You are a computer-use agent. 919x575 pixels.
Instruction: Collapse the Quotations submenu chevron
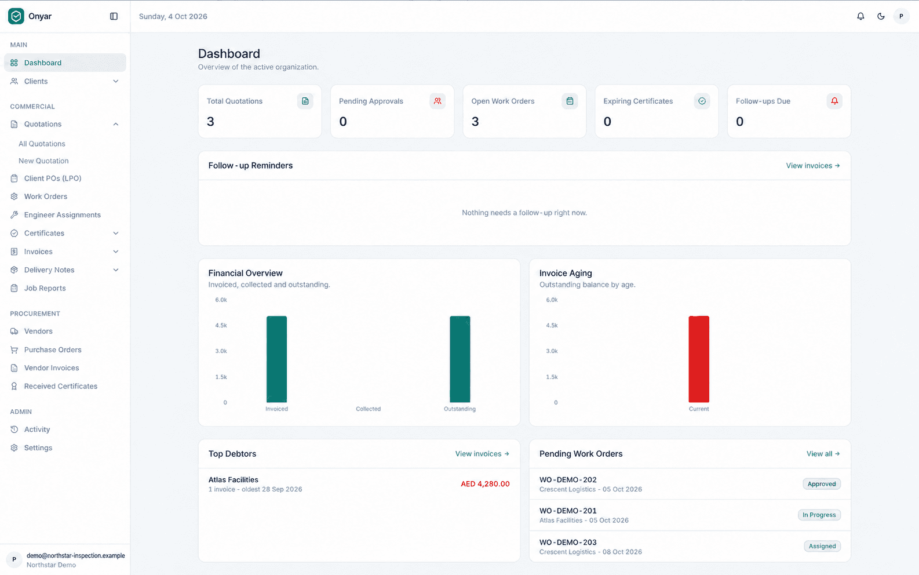click(x=116, y=124)
